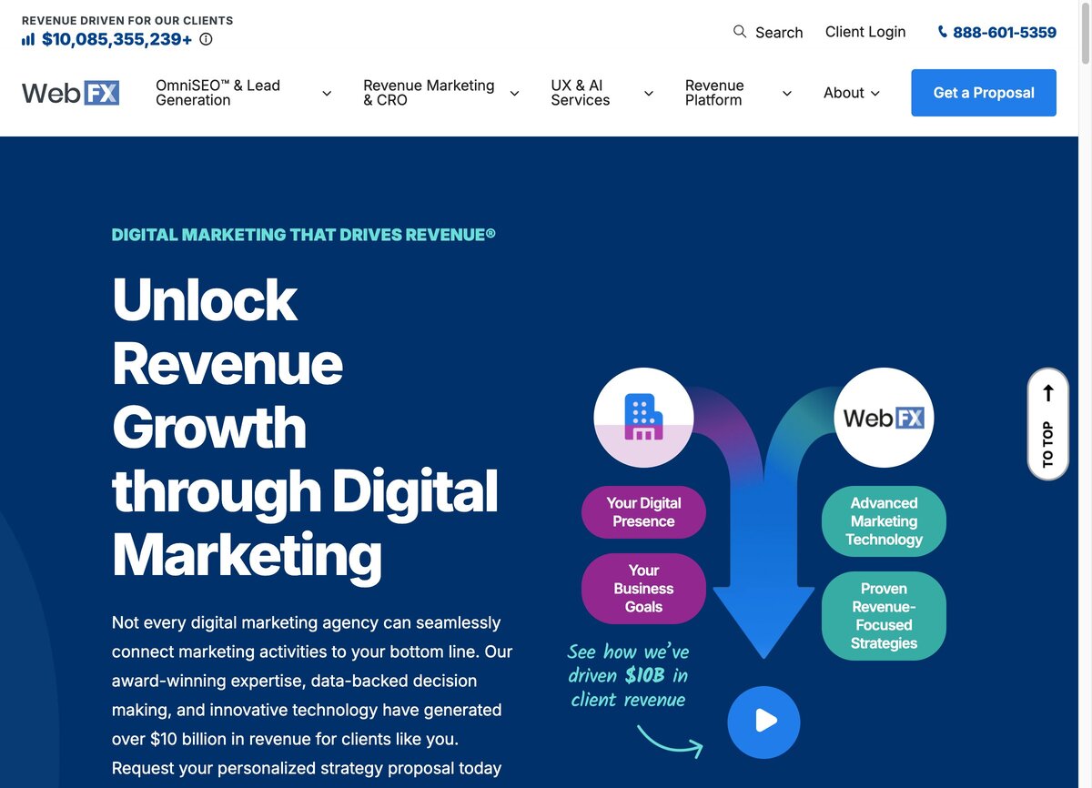Click the See how we've driven $10B text
This screenshot has height=788, width=1092.
point(628,675)
